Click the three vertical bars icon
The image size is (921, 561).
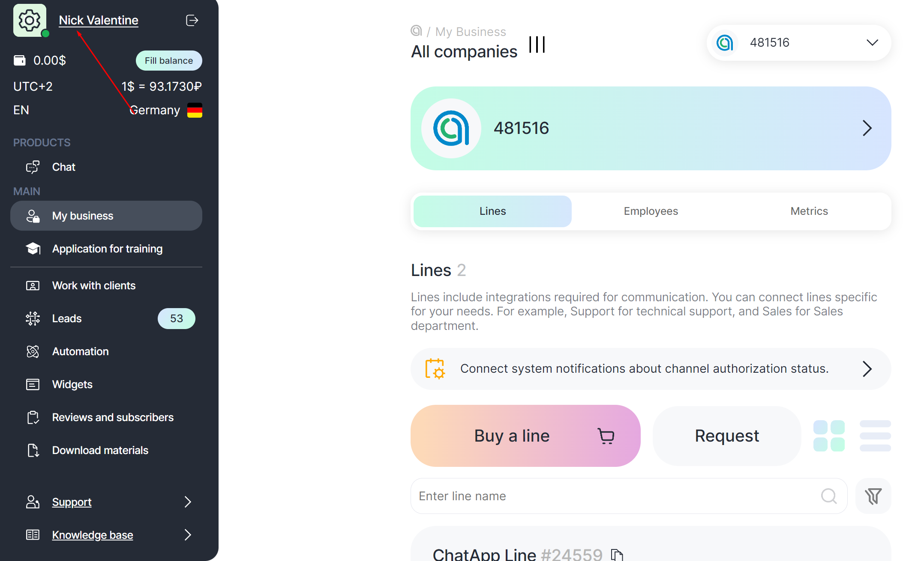pos(537,45)
